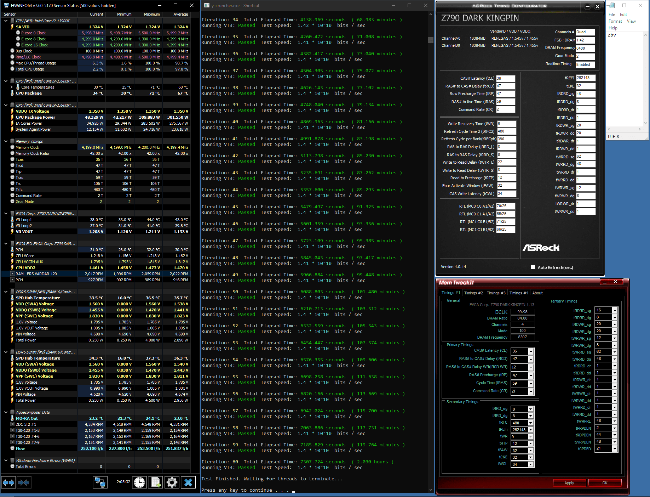
Task: Click the thermometer icon beside CPU Package
Action: pos(12,93)
